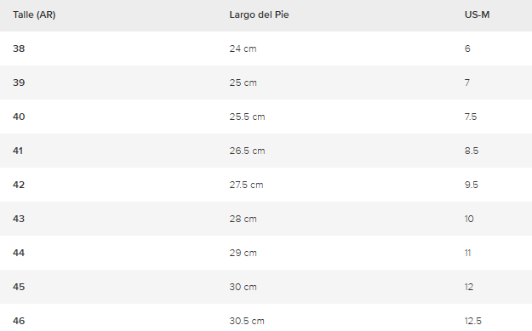Image resolution: width=532 pixels, height=331 pixels.
Task: Select size 38 in Talle column
Action: [19, 49]
